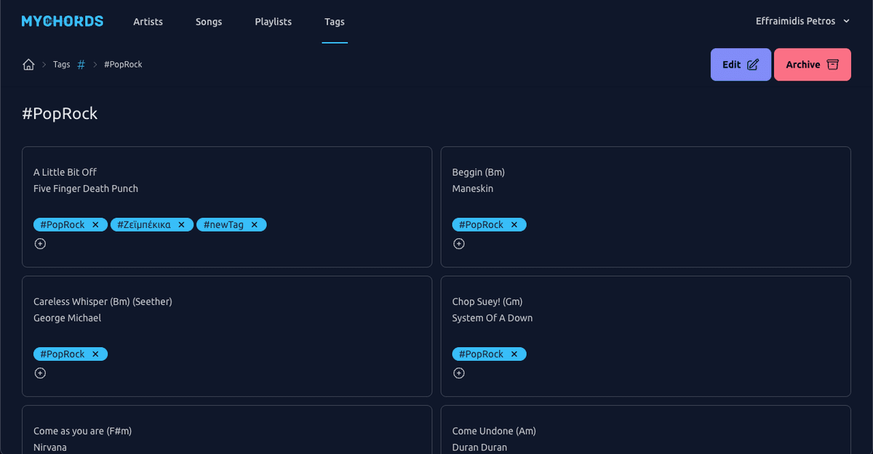Remove #newTag from A Little Bit Off
The height and width of the screenshot is (454, 873).
pos(255,224)
